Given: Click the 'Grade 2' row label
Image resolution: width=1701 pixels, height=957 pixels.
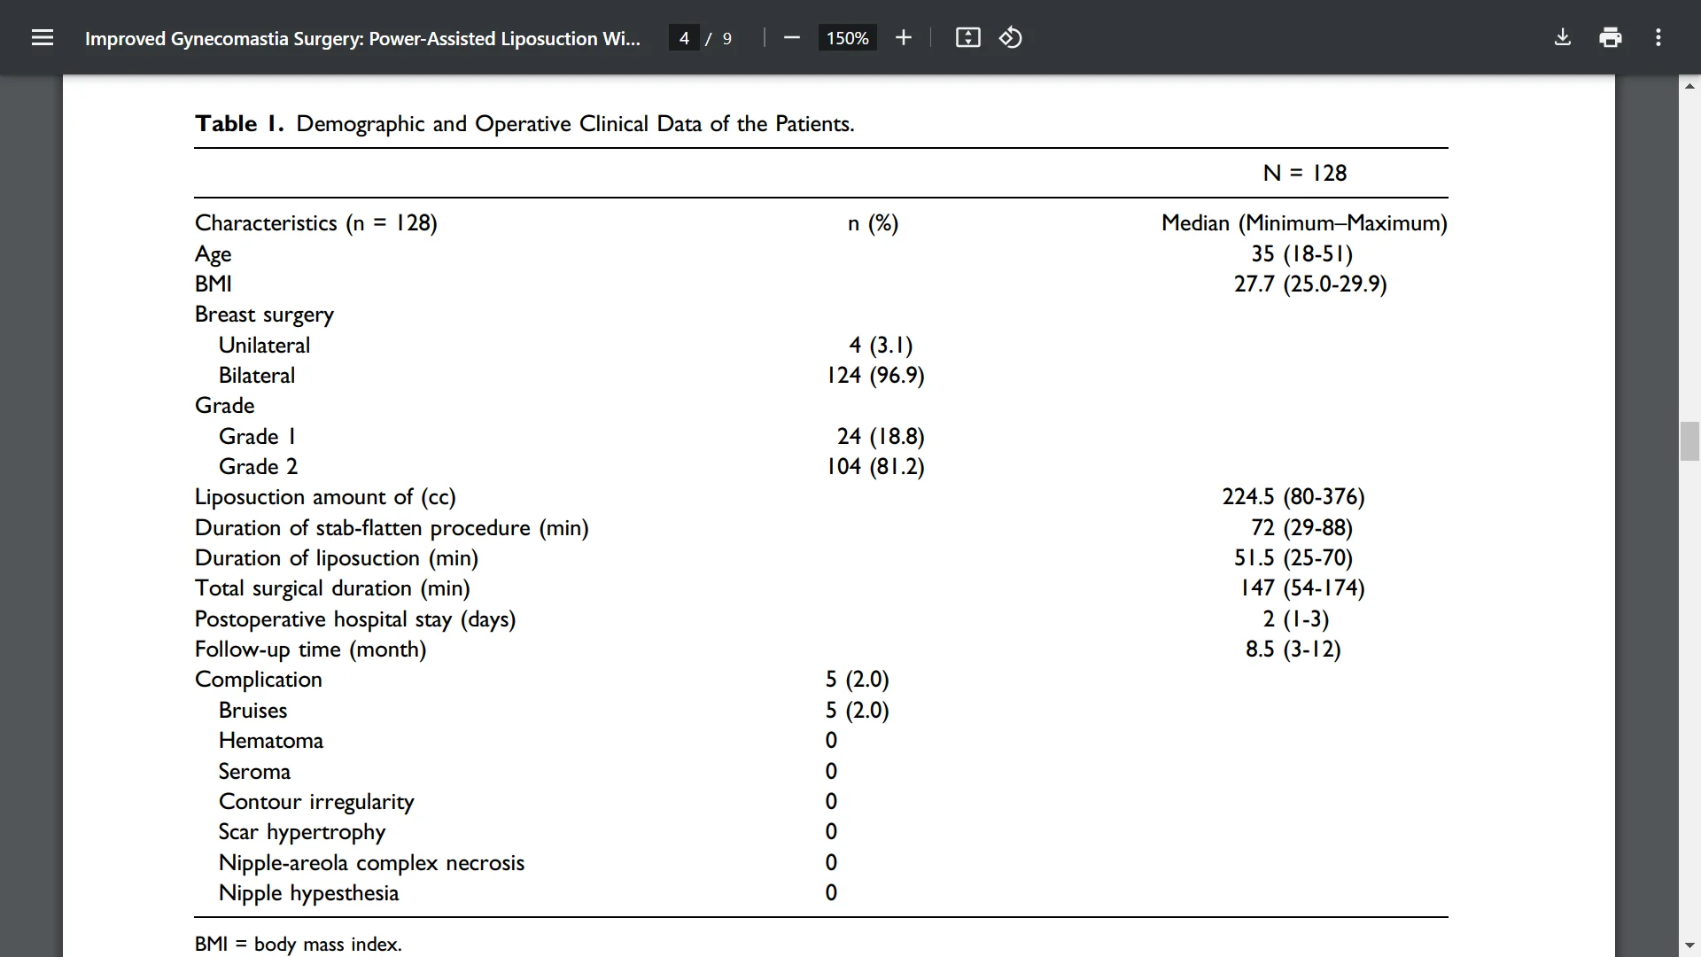Looking at the screenshot, I should click(259, 466).
